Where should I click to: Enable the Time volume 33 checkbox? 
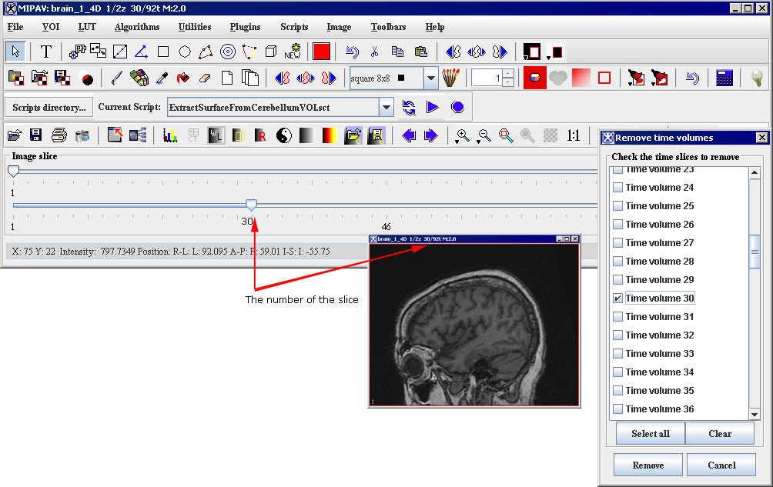point(617,354)
